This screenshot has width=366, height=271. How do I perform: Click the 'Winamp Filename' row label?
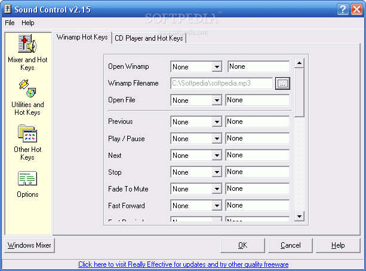point(133,83)
